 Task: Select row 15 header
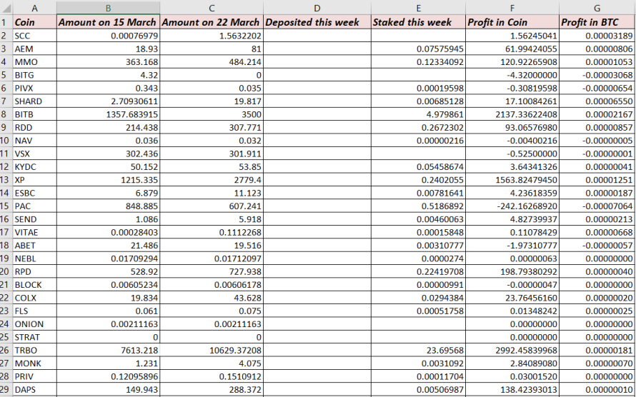pos(6,206)
